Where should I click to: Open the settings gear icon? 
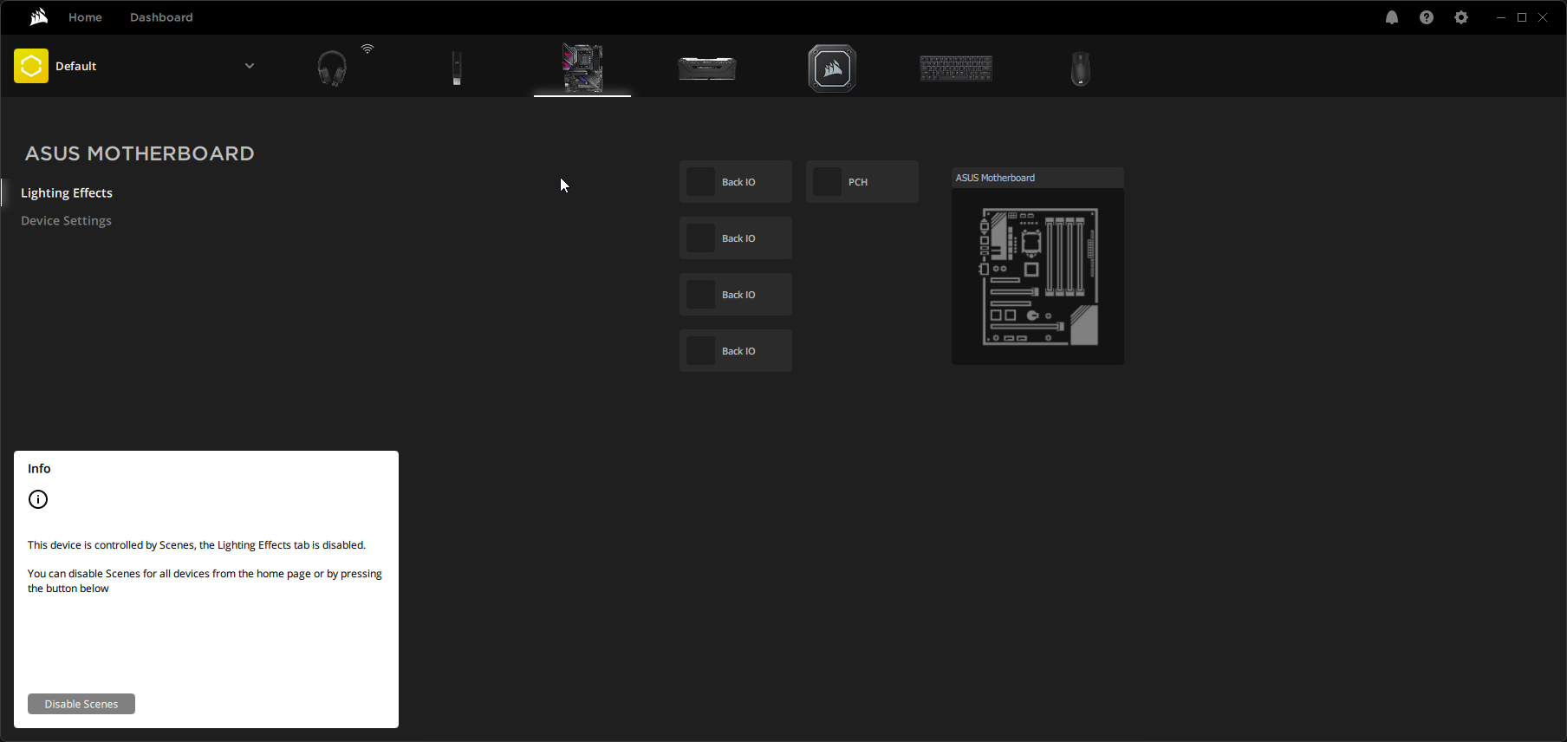click(1461, 17)
